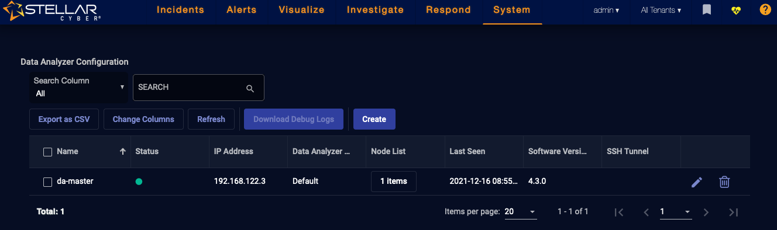The image size is (777, 230).
Task: Click the Status column header
Action: click(147, 151)
